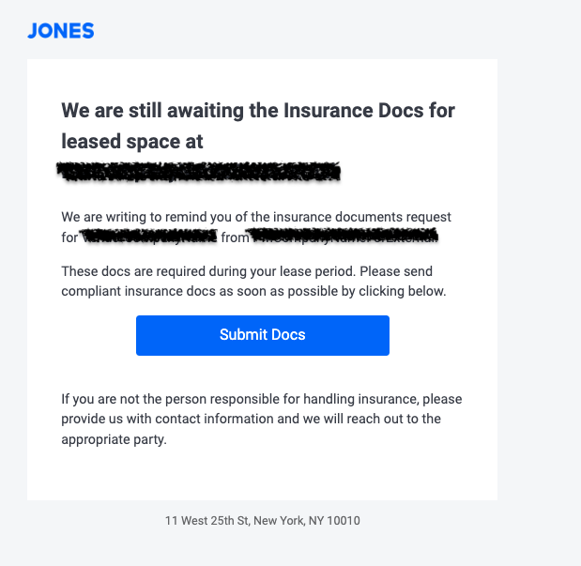Select the redacted company name after 'from'
This screenshot has height=566, width=581.
tap(346, 237)
